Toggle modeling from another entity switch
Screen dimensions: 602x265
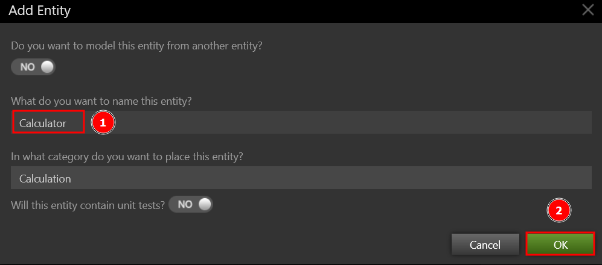coord(33,67)
